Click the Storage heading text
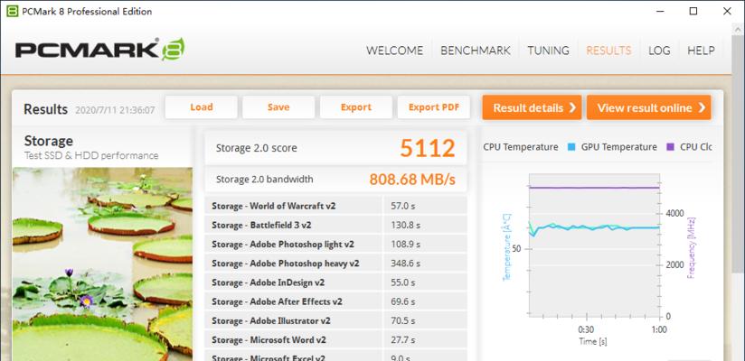This screenshot has width=745, height=361. point(49,141)
